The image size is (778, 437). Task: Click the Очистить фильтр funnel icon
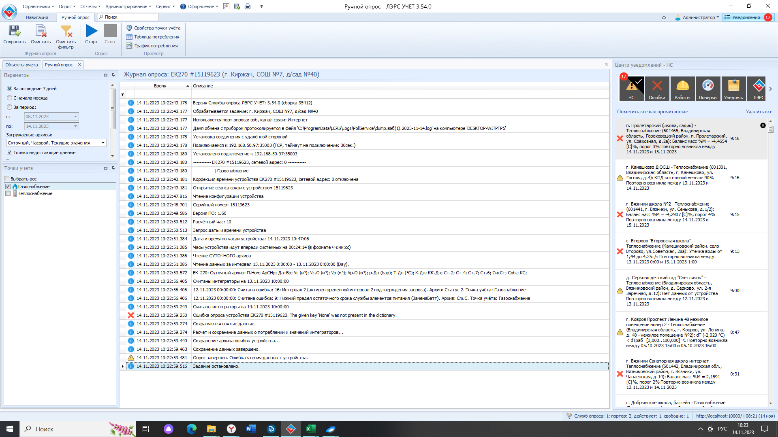click(66, 32)
